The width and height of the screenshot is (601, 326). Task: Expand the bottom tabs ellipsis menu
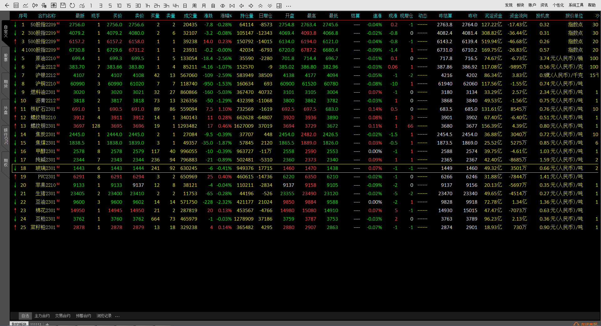117,316
